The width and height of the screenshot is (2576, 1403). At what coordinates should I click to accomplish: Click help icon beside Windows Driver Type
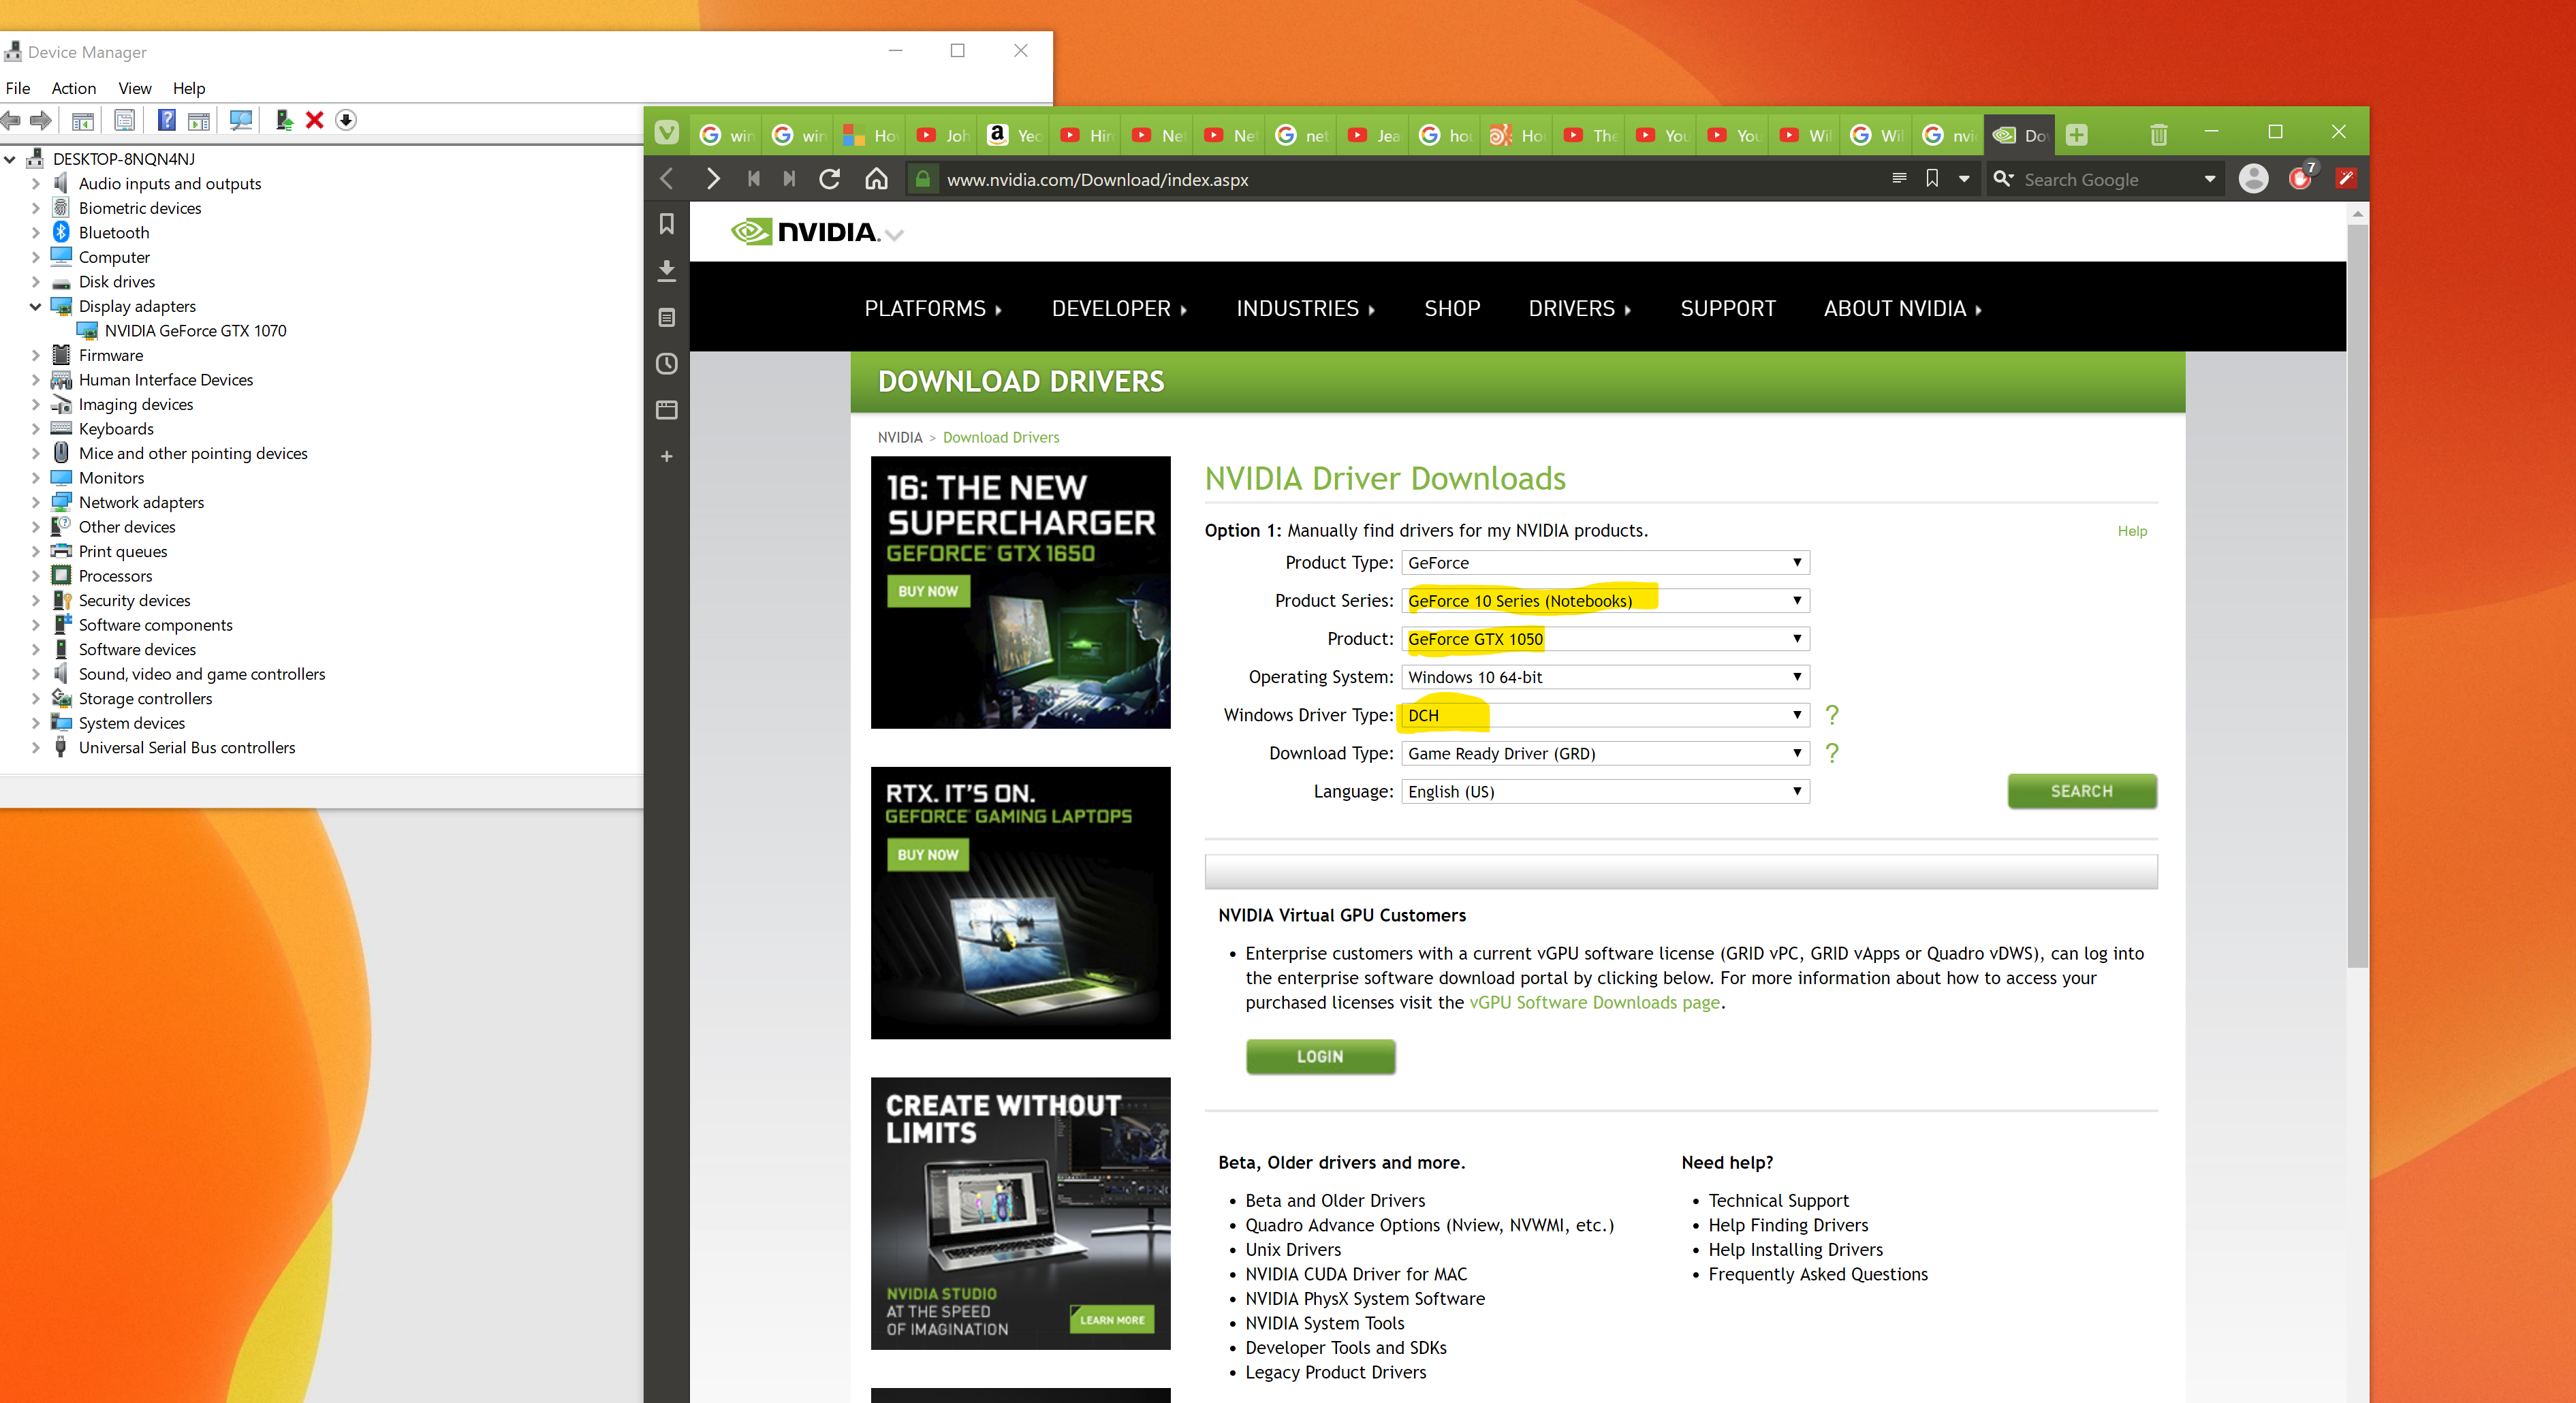pos(1831,715)
